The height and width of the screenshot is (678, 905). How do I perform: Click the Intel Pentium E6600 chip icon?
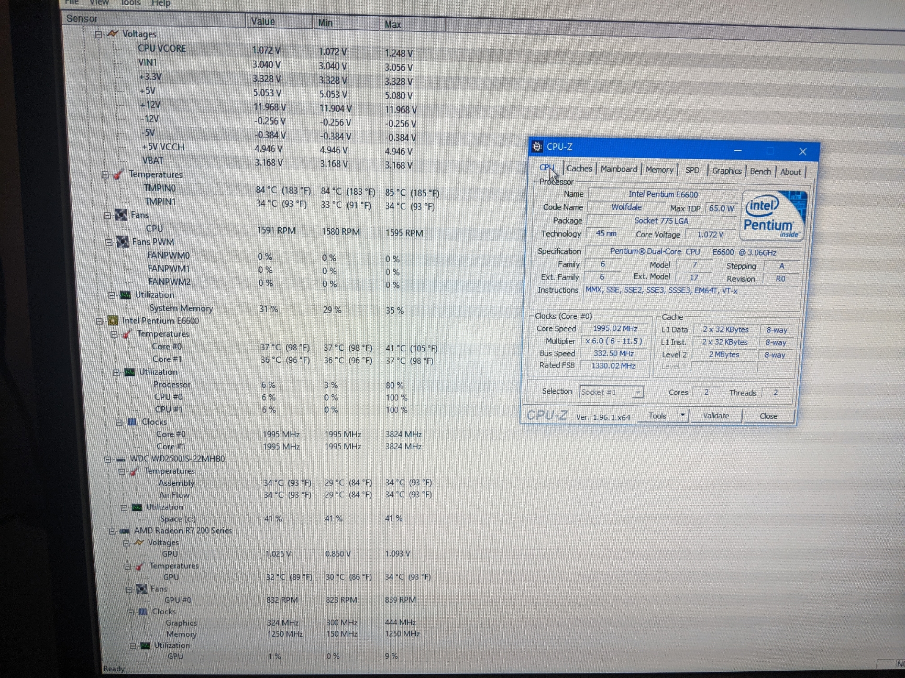(x=113, y=320)
